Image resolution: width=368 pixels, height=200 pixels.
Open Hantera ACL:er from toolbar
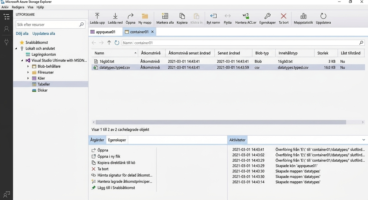coord(246,19)
